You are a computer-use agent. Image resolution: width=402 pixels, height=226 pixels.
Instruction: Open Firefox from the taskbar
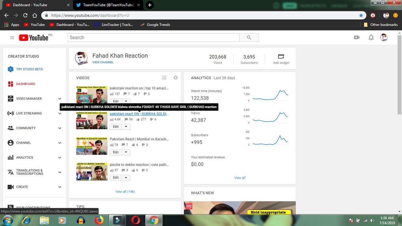(99, 220)
